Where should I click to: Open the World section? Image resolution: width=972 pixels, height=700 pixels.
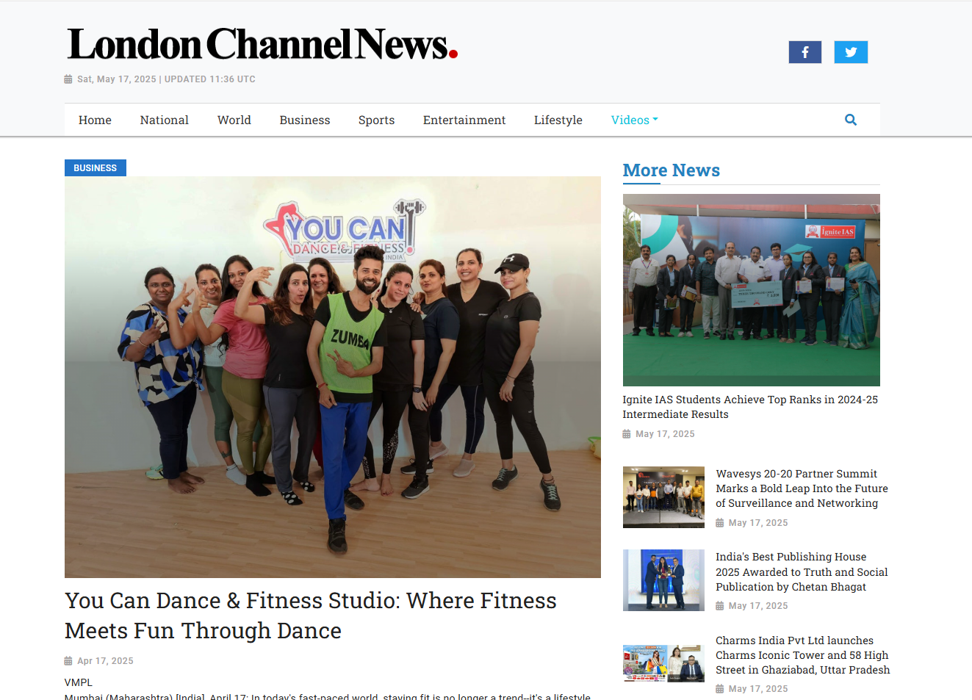point(234,120)
